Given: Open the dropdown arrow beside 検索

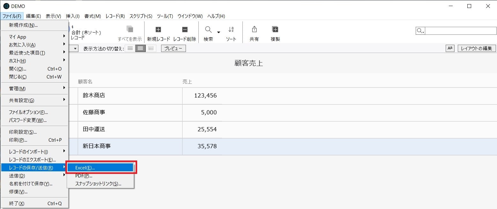Looking at the screenshot, I should coord(218,32).
